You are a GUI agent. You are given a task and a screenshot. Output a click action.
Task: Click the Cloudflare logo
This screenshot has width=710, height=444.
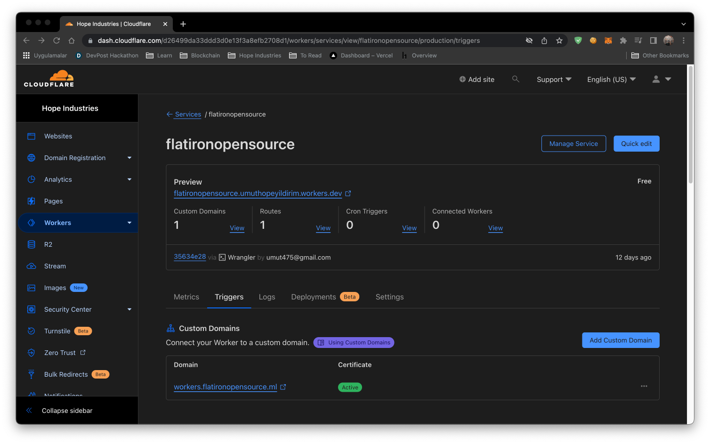(x=48, y=79)
